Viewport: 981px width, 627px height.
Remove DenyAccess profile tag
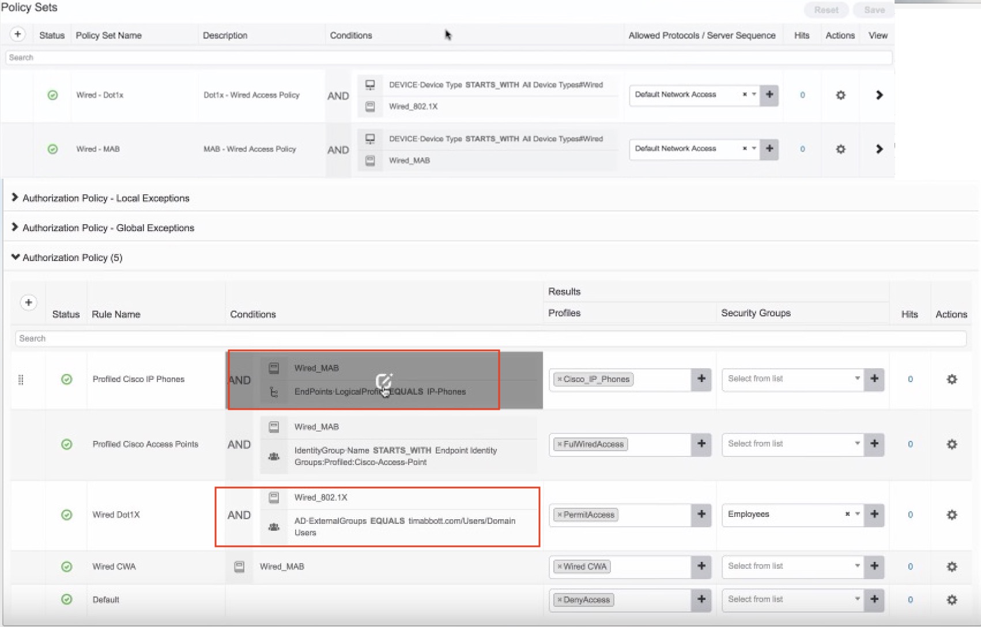coord(559,600)
